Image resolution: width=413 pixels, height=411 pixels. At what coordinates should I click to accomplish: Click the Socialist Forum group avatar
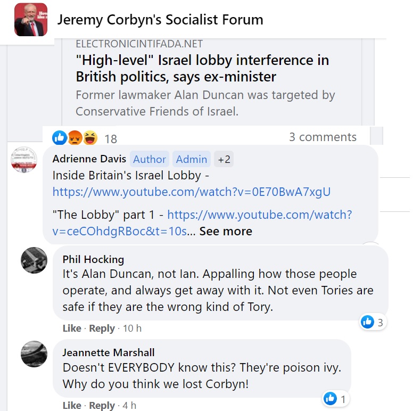(x=31, y=20)
